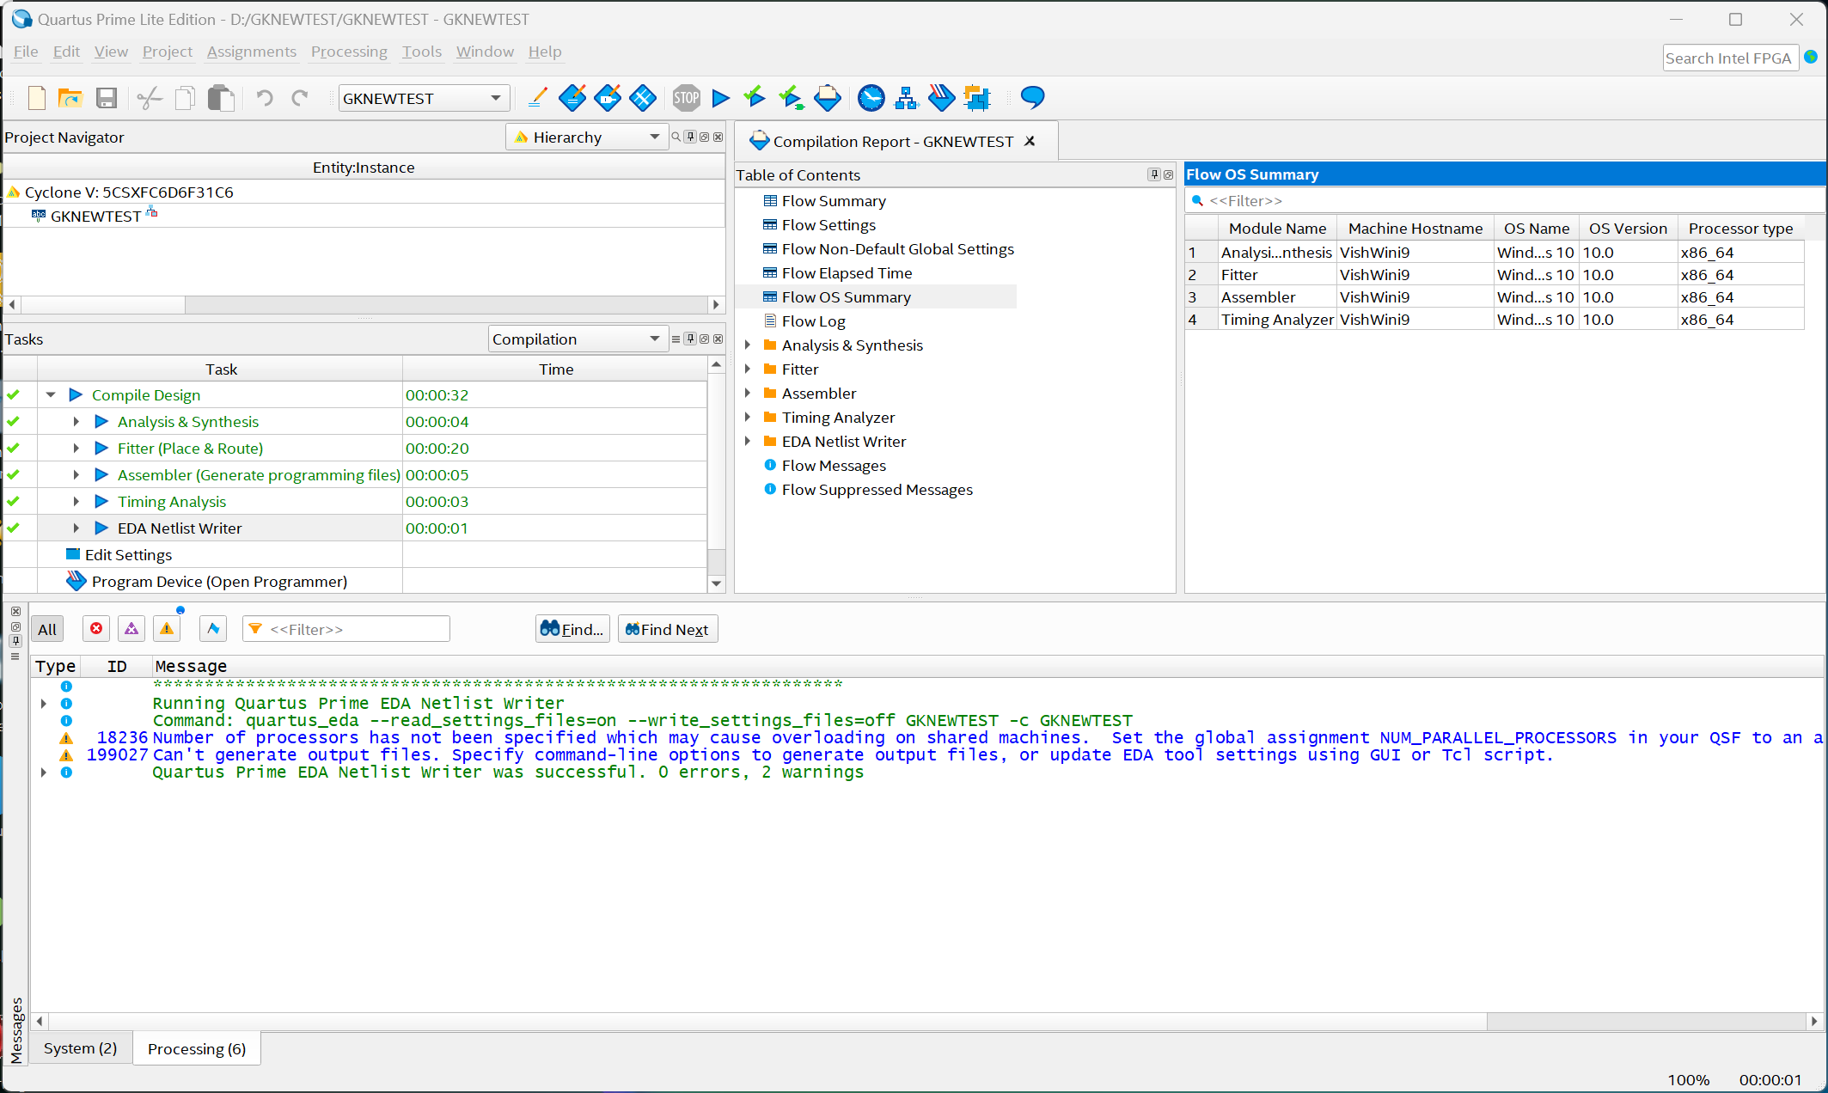Click the Find... button
1828x1093 pixels.
click(x=572, y=629)
